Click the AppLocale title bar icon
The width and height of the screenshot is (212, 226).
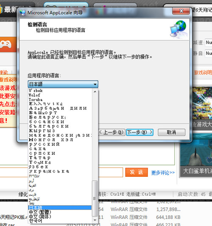[x=22, y=13]
